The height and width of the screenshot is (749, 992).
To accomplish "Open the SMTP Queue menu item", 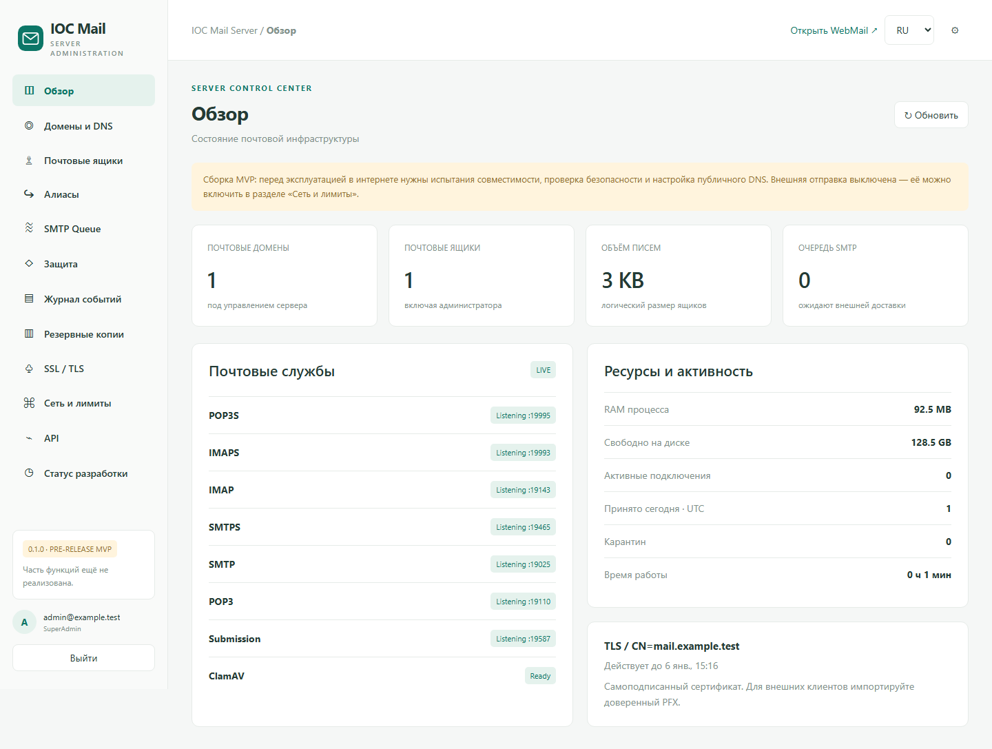I will [x=83, y=229].
